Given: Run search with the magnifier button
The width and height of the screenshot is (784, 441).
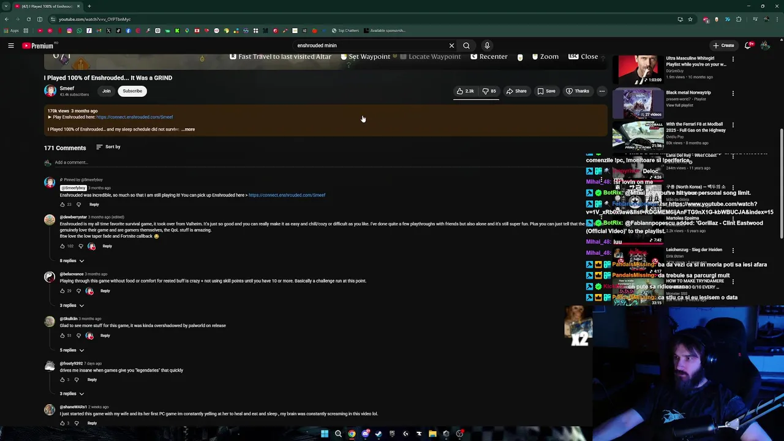Looking at the screenshot, I should click(x=466, y=45).
